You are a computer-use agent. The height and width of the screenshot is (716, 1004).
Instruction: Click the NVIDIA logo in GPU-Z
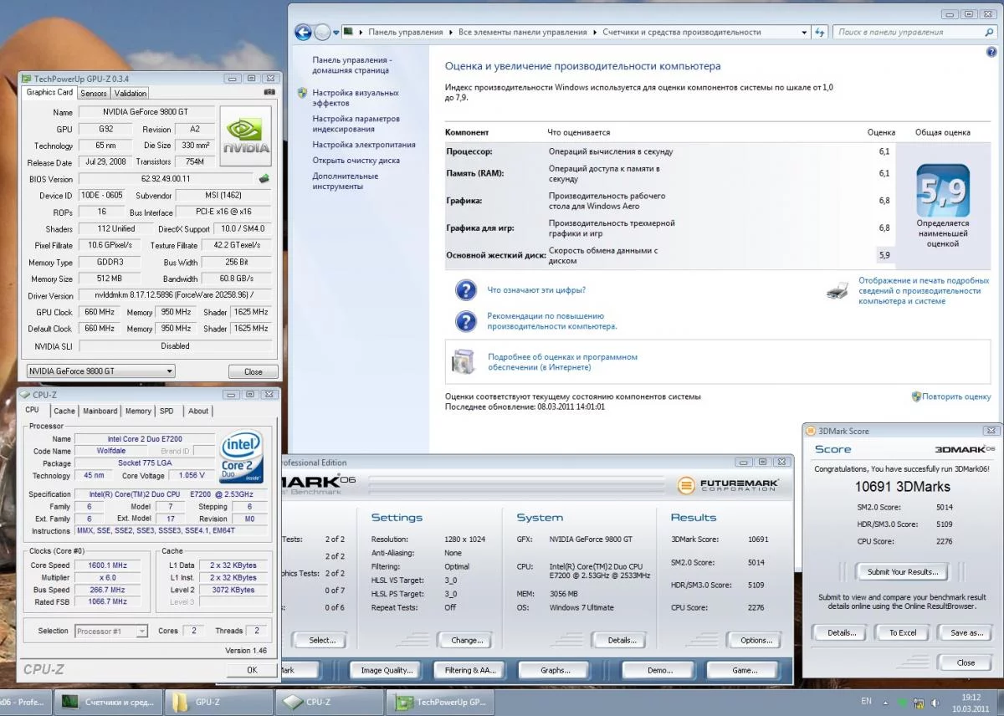(x=246, y=136)
